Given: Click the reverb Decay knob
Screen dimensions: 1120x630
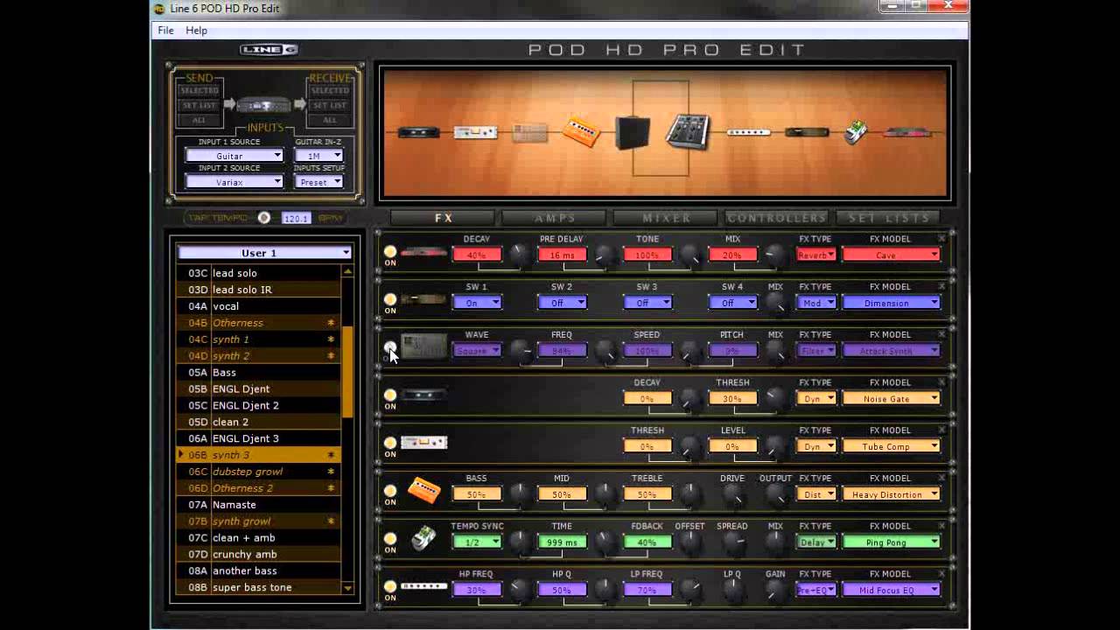Looking at the screenshot, I should pos(520,255).
